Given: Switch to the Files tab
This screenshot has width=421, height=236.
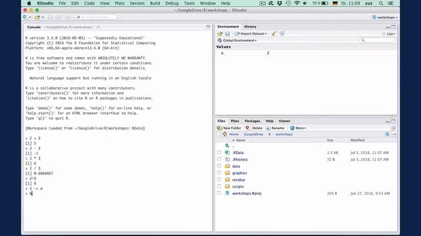Looking at the screenshot, I should (x=221, y=121).
